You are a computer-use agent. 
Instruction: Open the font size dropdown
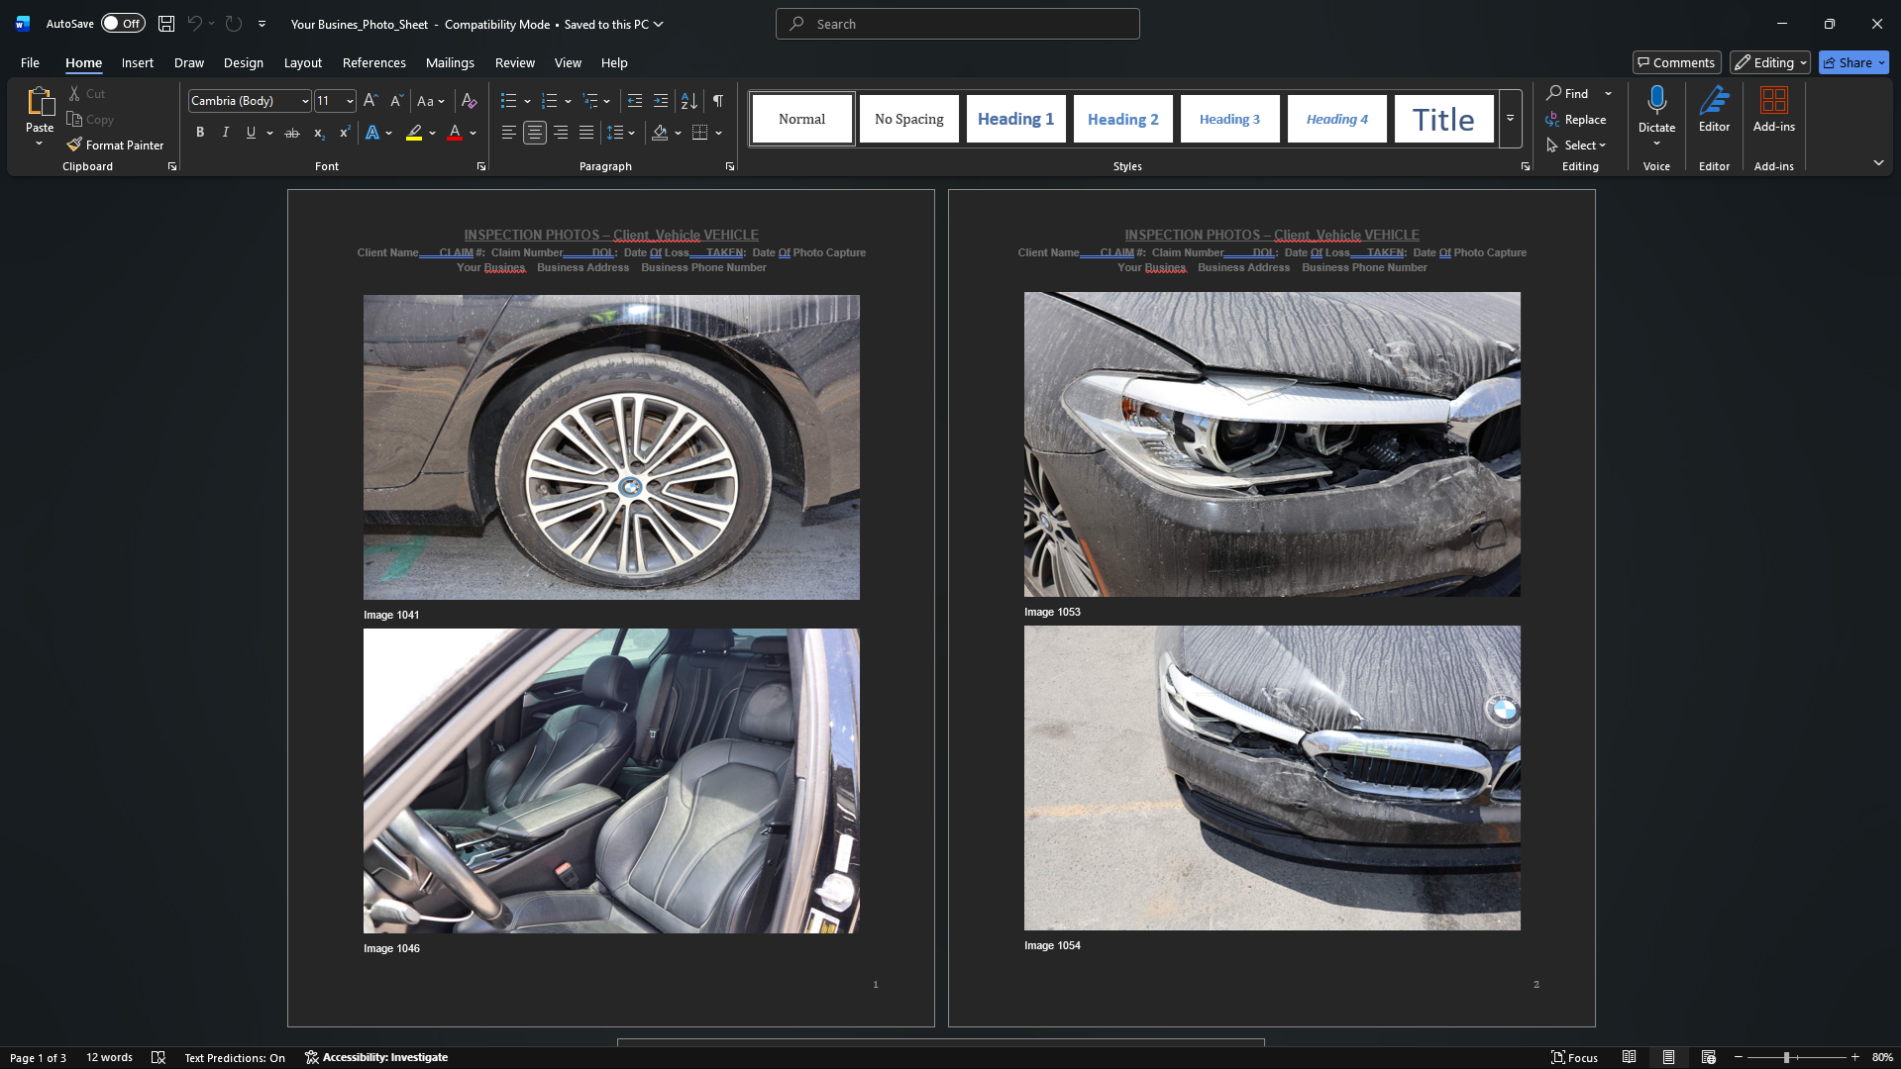349,100
